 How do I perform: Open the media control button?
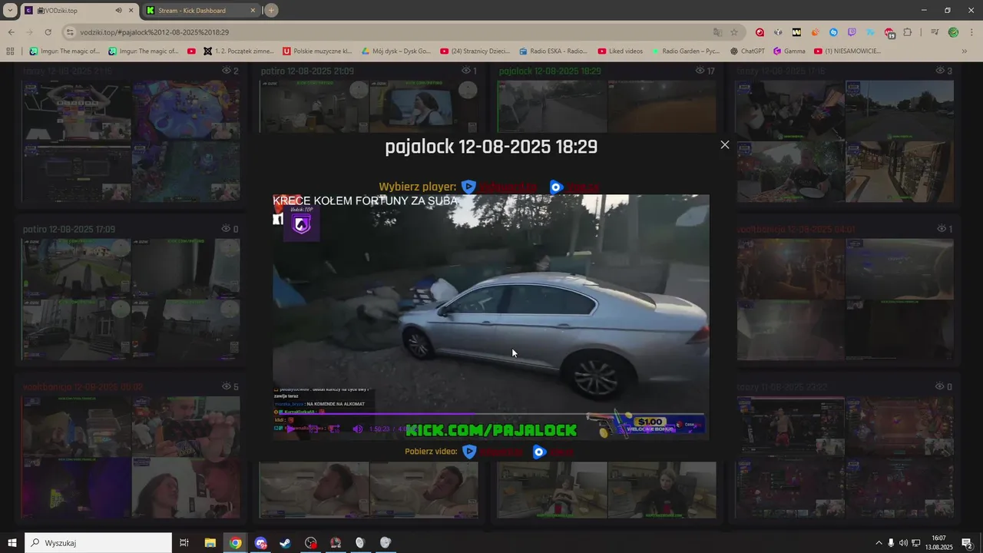click(x=935, y=32)
